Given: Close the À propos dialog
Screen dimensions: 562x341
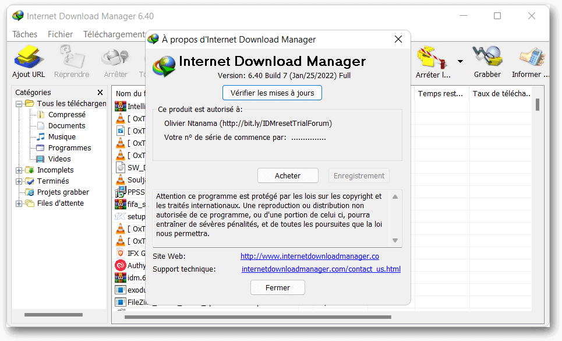Looking at the screenshot, I should click(398, 39).
